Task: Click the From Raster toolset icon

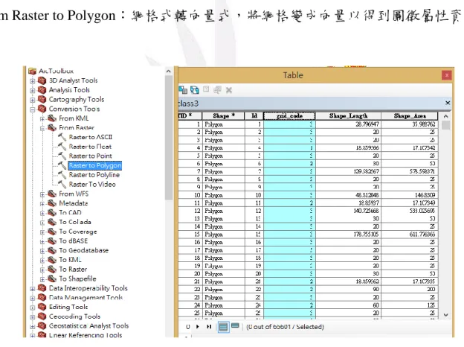Action: click(52, 128)
